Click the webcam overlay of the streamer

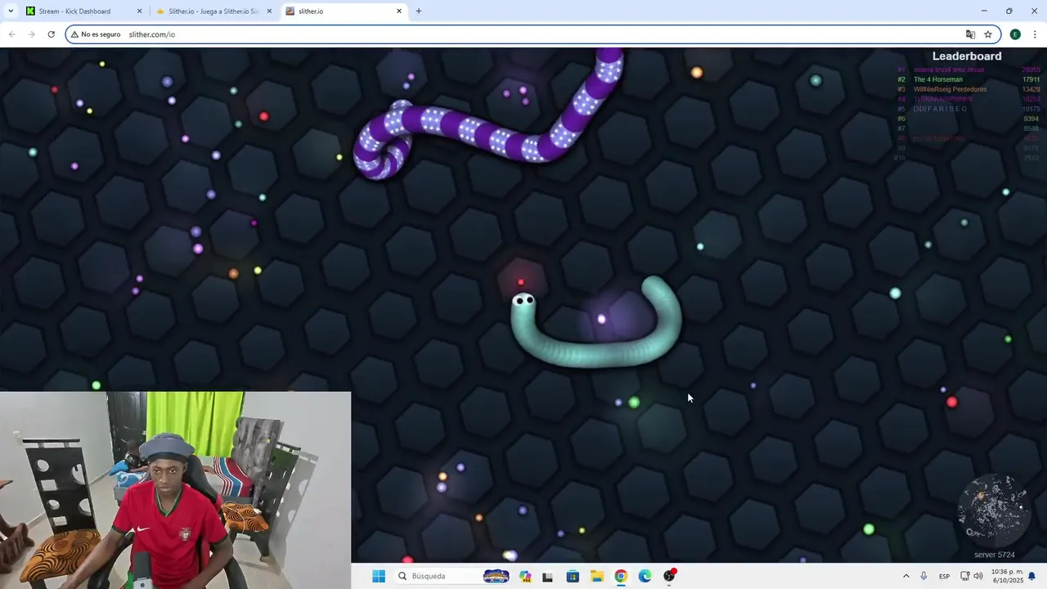pos(175,490)
